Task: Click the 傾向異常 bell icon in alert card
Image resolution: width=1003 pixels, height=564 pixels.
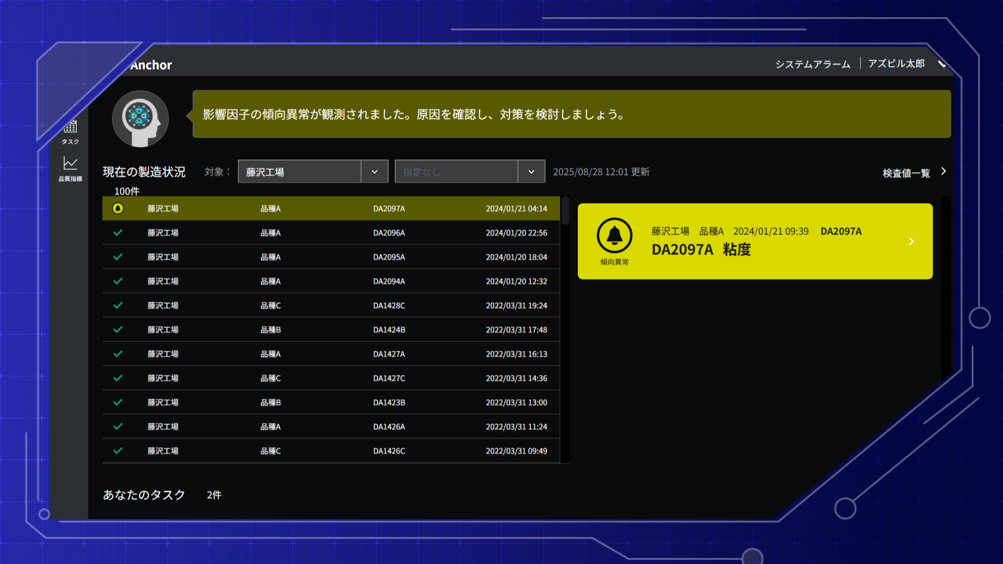Action: (x=614, y=236)
